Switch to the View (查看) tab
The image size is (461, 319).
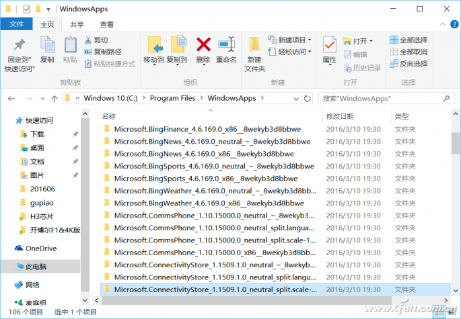tap(107, 25)
